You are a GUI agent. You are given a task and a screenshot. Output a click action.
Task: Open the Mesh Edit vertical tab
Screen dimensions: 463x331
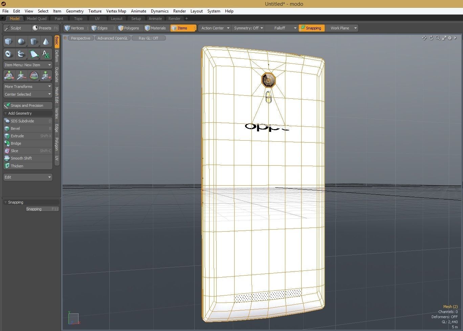(57, 95)
